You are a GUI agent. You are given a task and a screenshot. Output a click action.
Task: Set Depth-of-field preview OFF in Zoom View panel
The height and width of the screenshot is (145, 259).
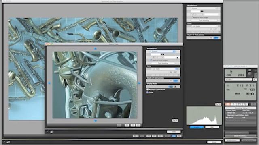(176, 81)
